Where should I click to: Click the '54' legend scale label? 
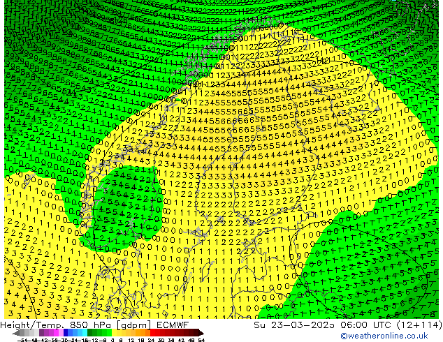pos(201,340)
